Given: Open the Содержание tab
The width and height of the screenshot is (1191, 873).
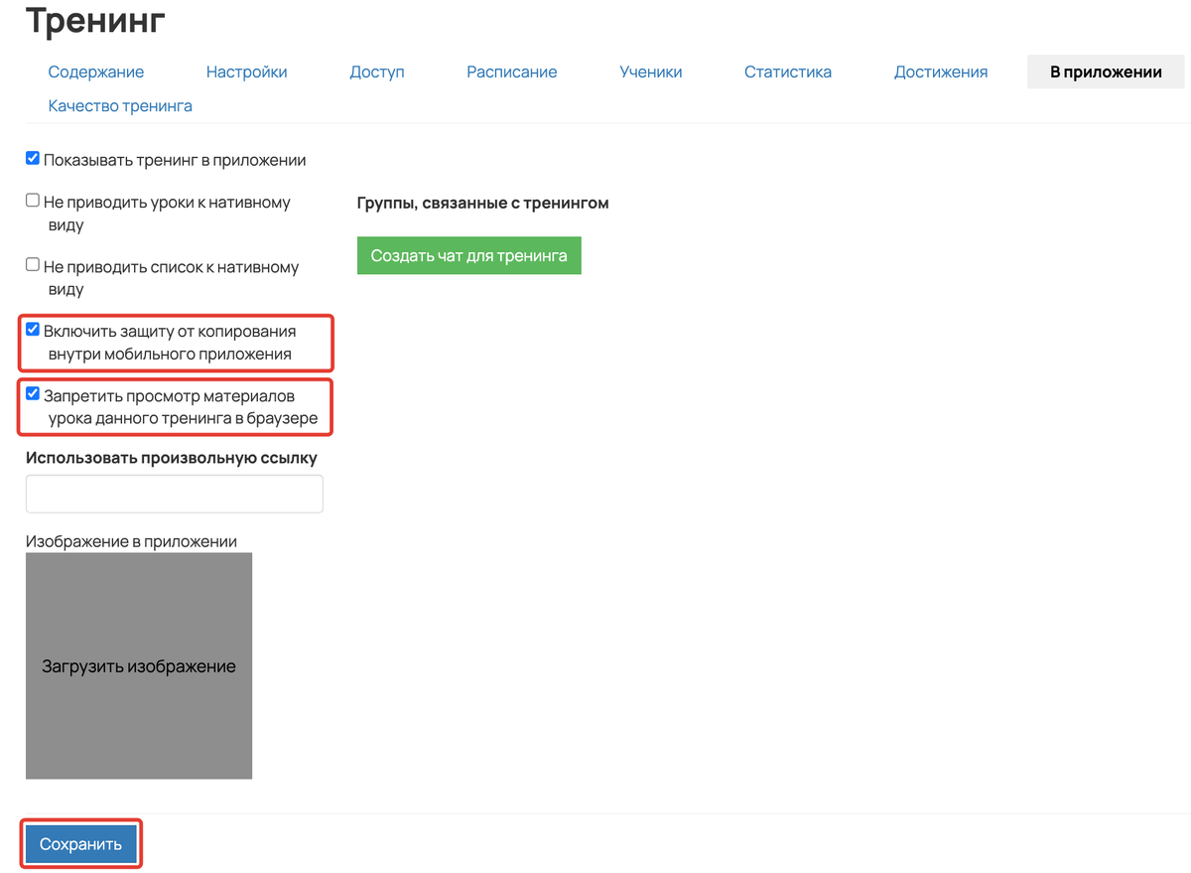Looking at the screenshot, I should pos(96,72).
